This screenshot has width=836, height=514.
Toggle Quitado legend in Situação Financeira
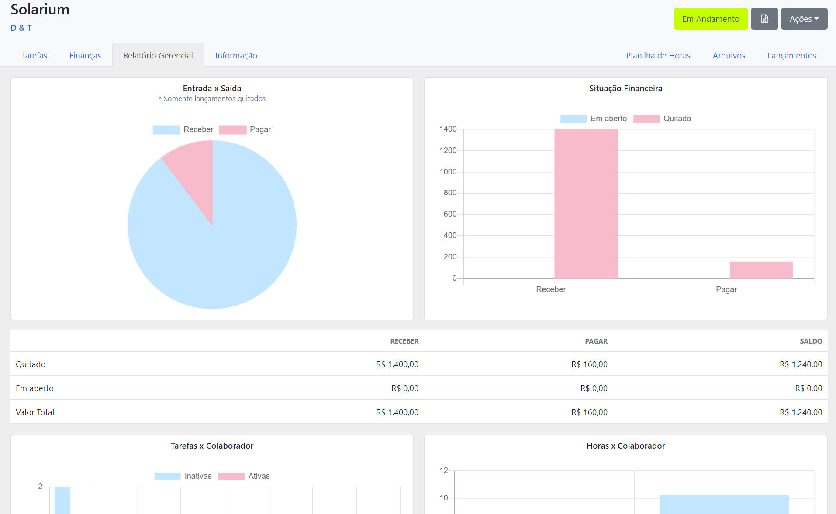[662, 119]
